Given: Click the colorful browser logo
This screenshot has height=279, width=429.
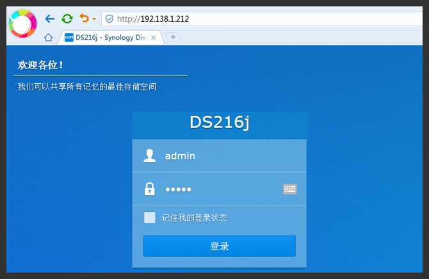Looking at the screenshot, I should [22, 24].
